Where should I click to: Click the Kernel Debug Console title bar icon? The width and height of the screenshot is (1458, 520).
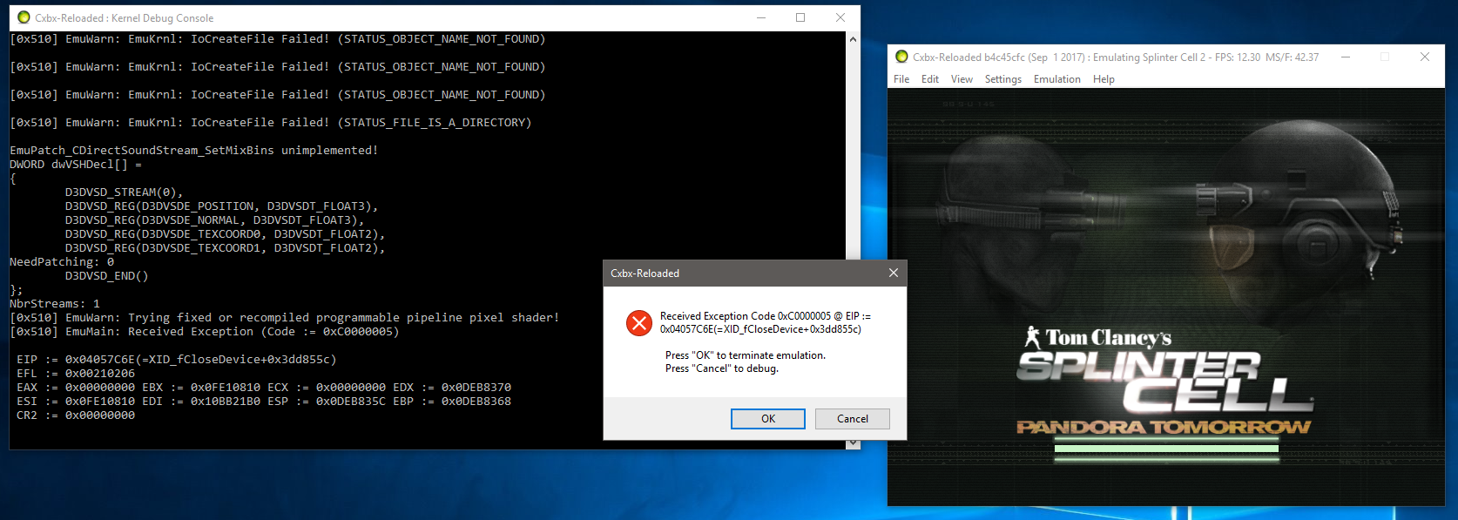[24, 17]
